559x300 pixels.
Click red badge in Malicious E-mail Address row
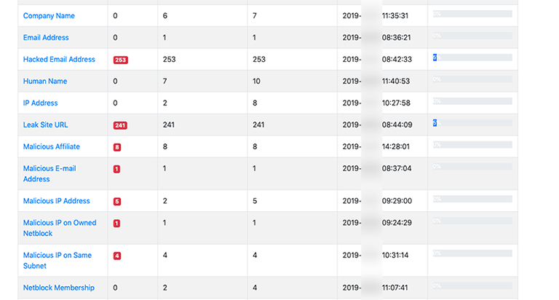tap(117, 169)
